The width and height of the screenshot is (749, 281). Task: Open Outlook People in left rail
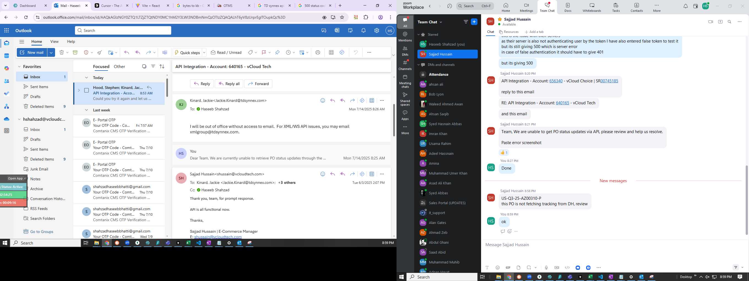[x=7, y=81]
